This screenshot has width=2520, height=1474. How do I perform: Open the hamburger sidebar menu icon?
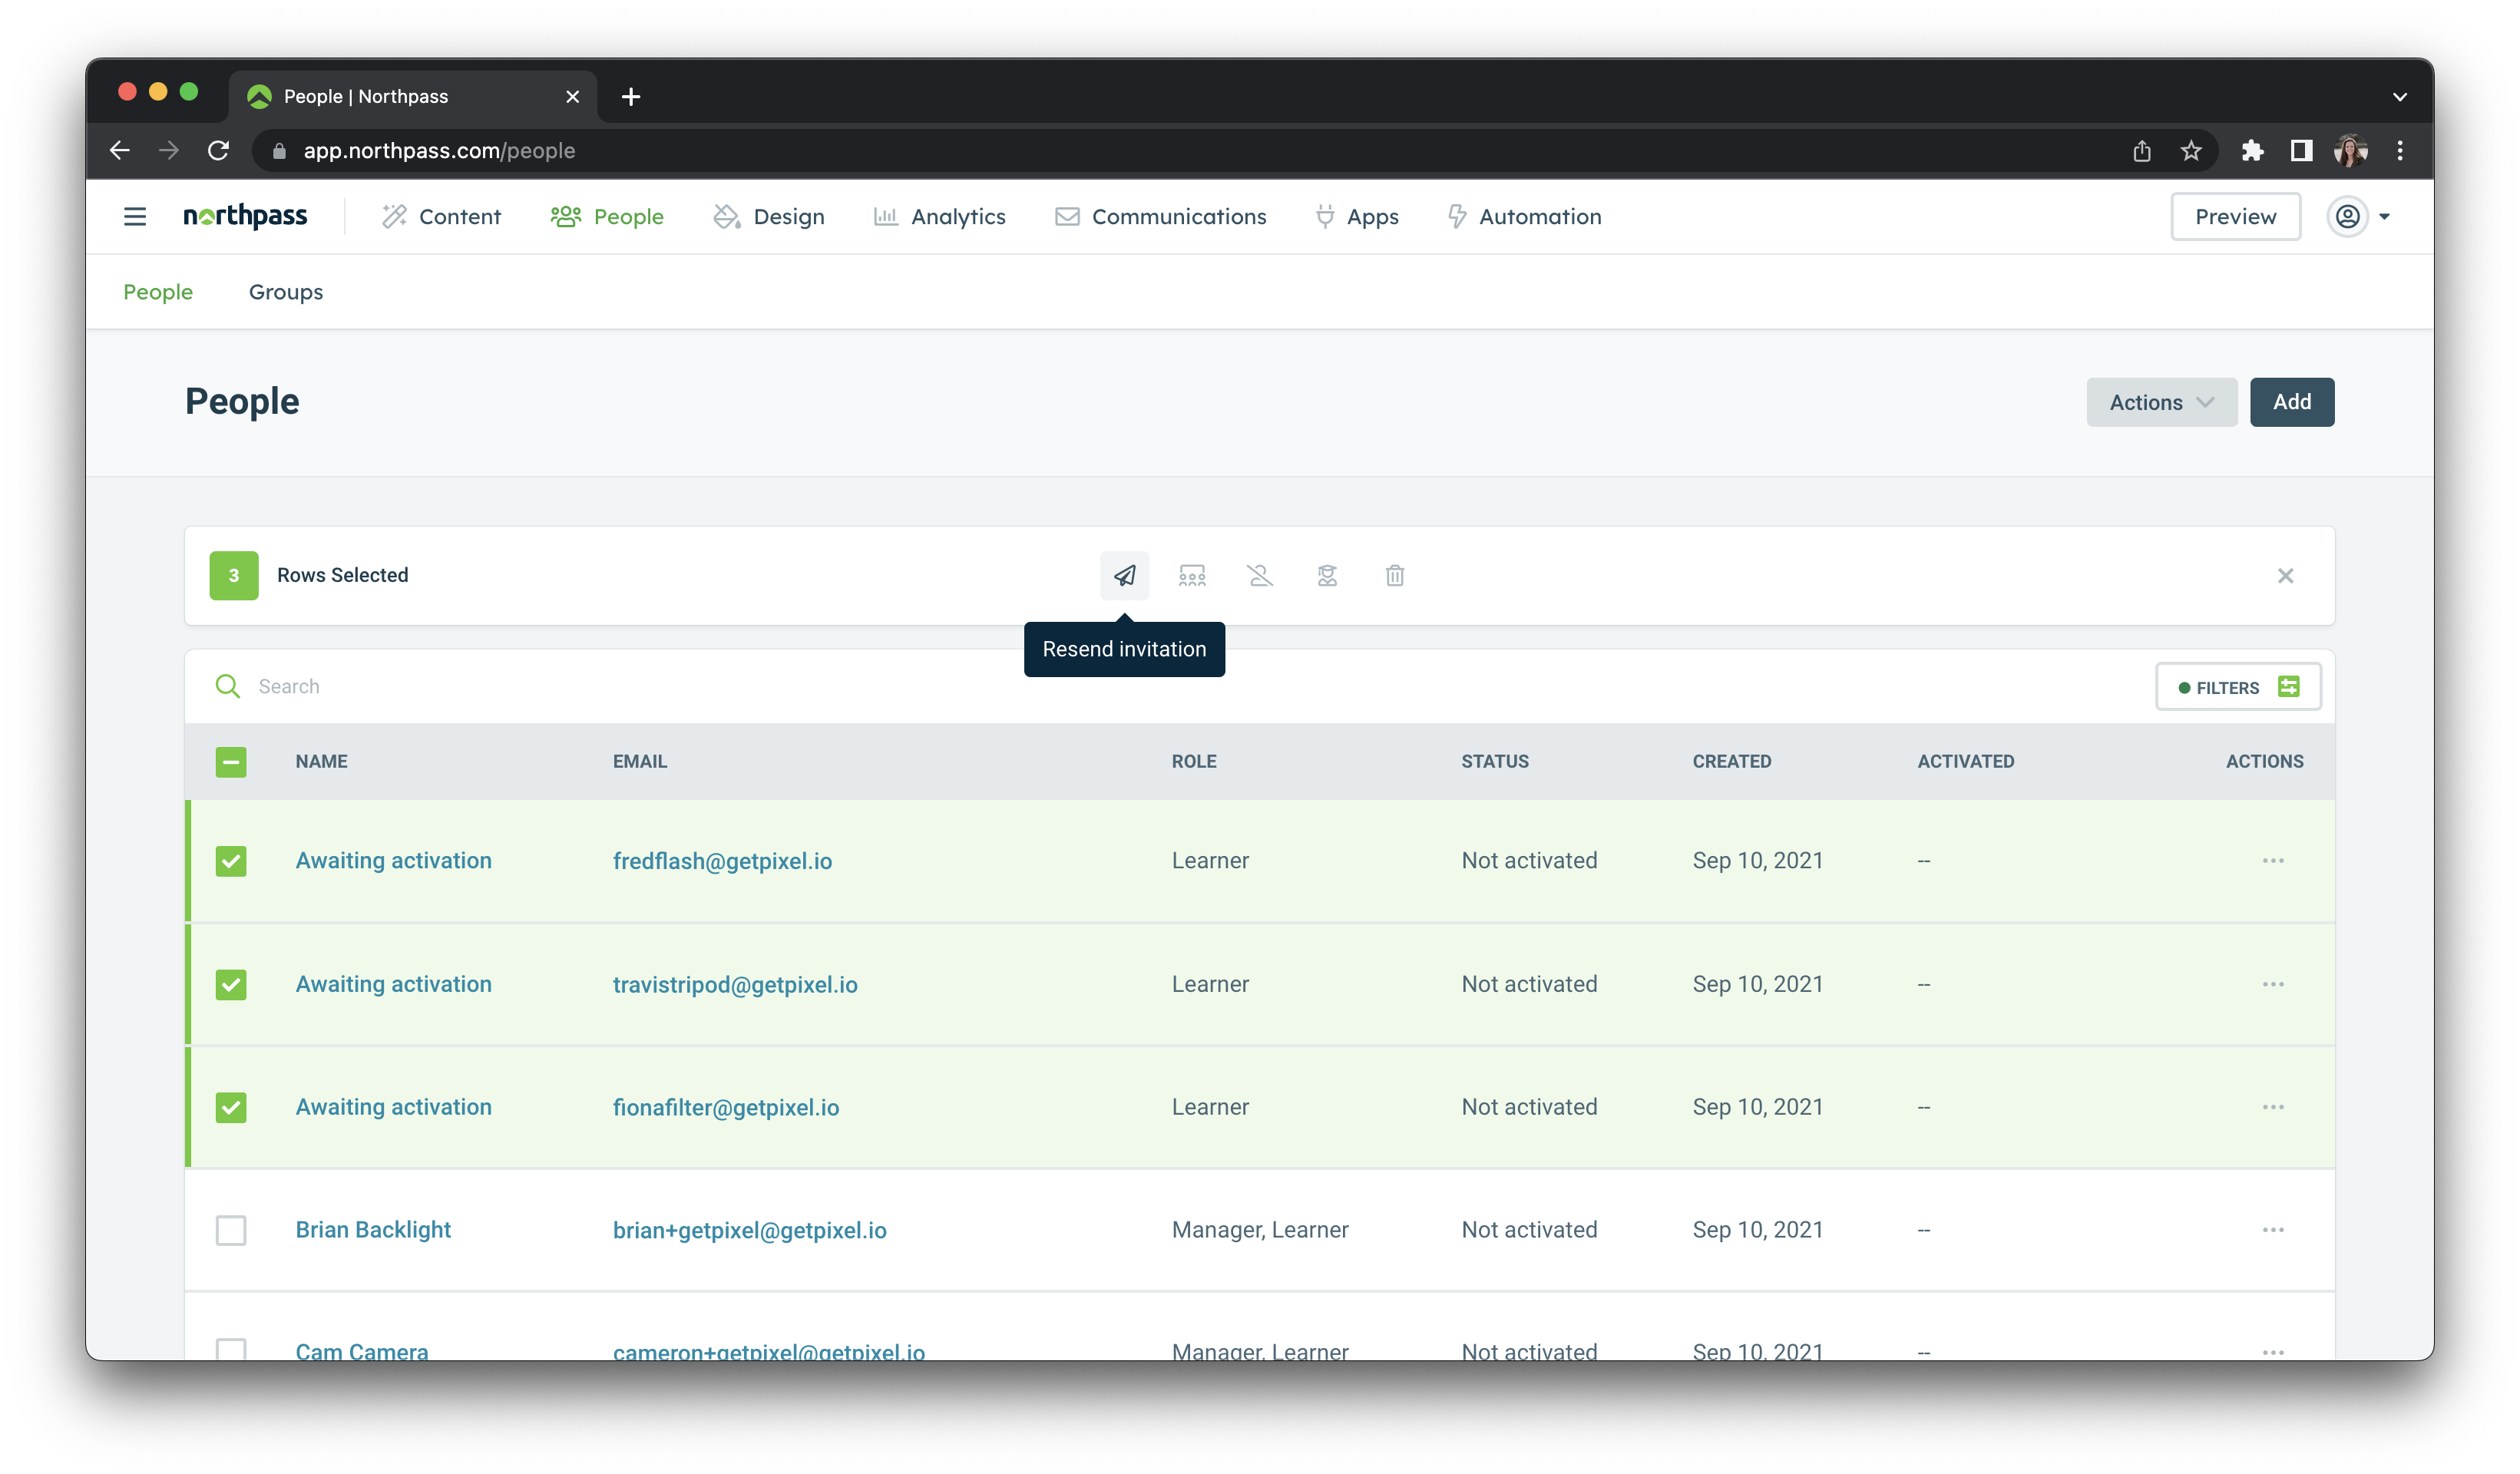click(x=135, y=216)
